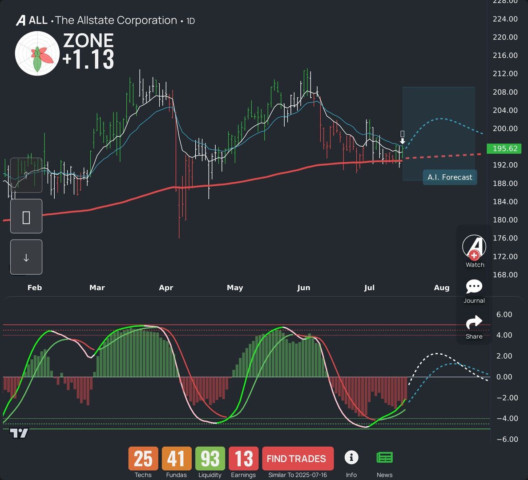This screenshot has width=528, height=480.
Task: Click the Mar label on time axis
Action: click(x=97, y=288)
